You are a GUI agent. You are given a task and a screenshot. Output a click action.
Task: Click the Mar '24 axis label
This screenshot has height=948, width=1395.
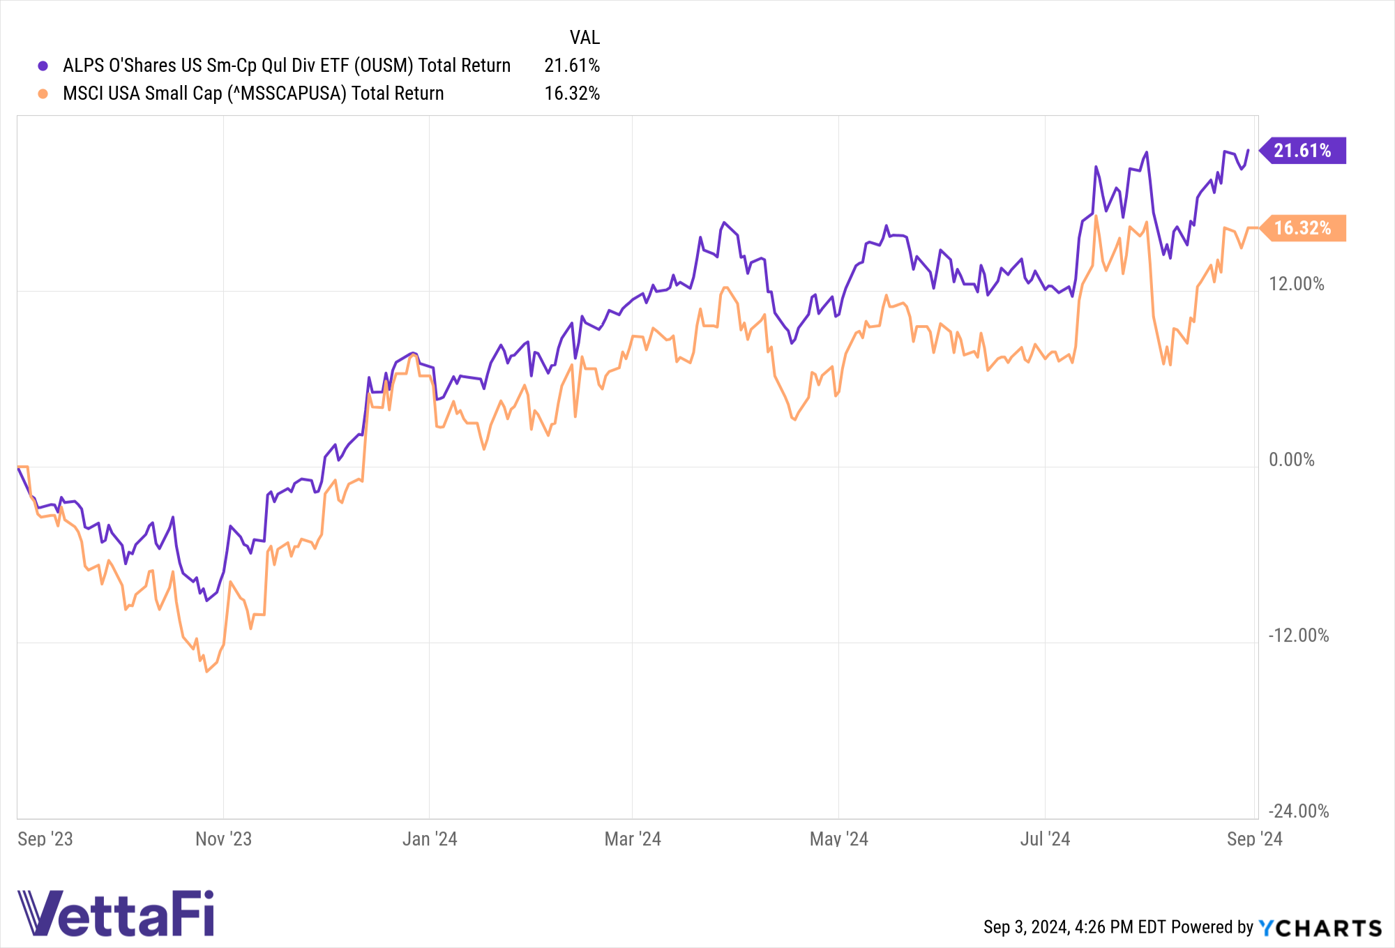tap(633, 838)
